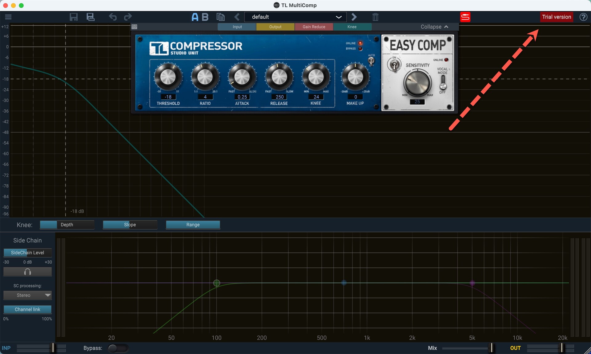
Task: Redo the last change
Action: pyautogui.click(x=128, y=17)
